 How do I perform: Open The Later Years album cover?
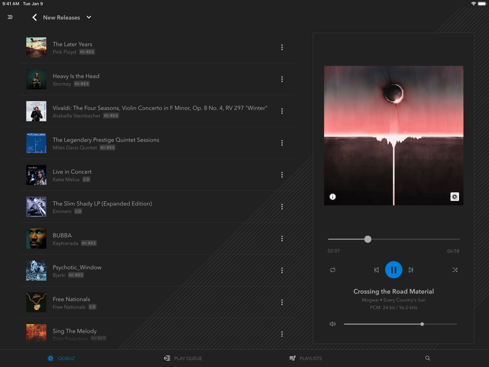(36, 47)
